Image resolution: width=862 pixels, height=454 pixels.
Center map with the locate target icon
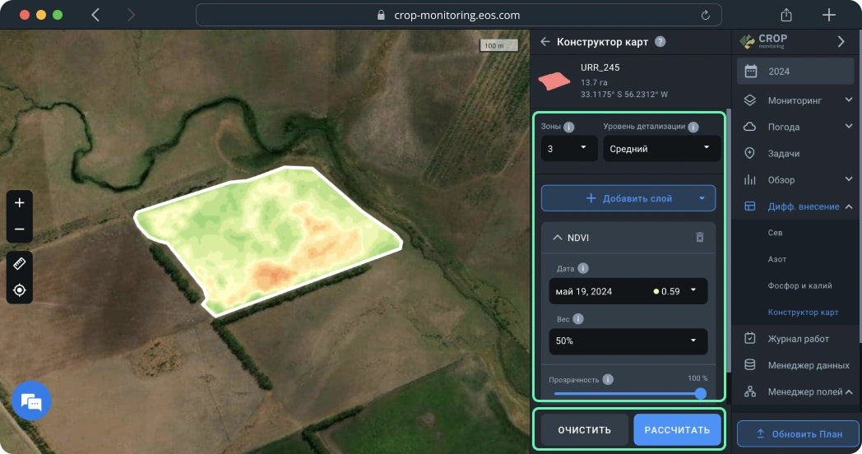20,290
